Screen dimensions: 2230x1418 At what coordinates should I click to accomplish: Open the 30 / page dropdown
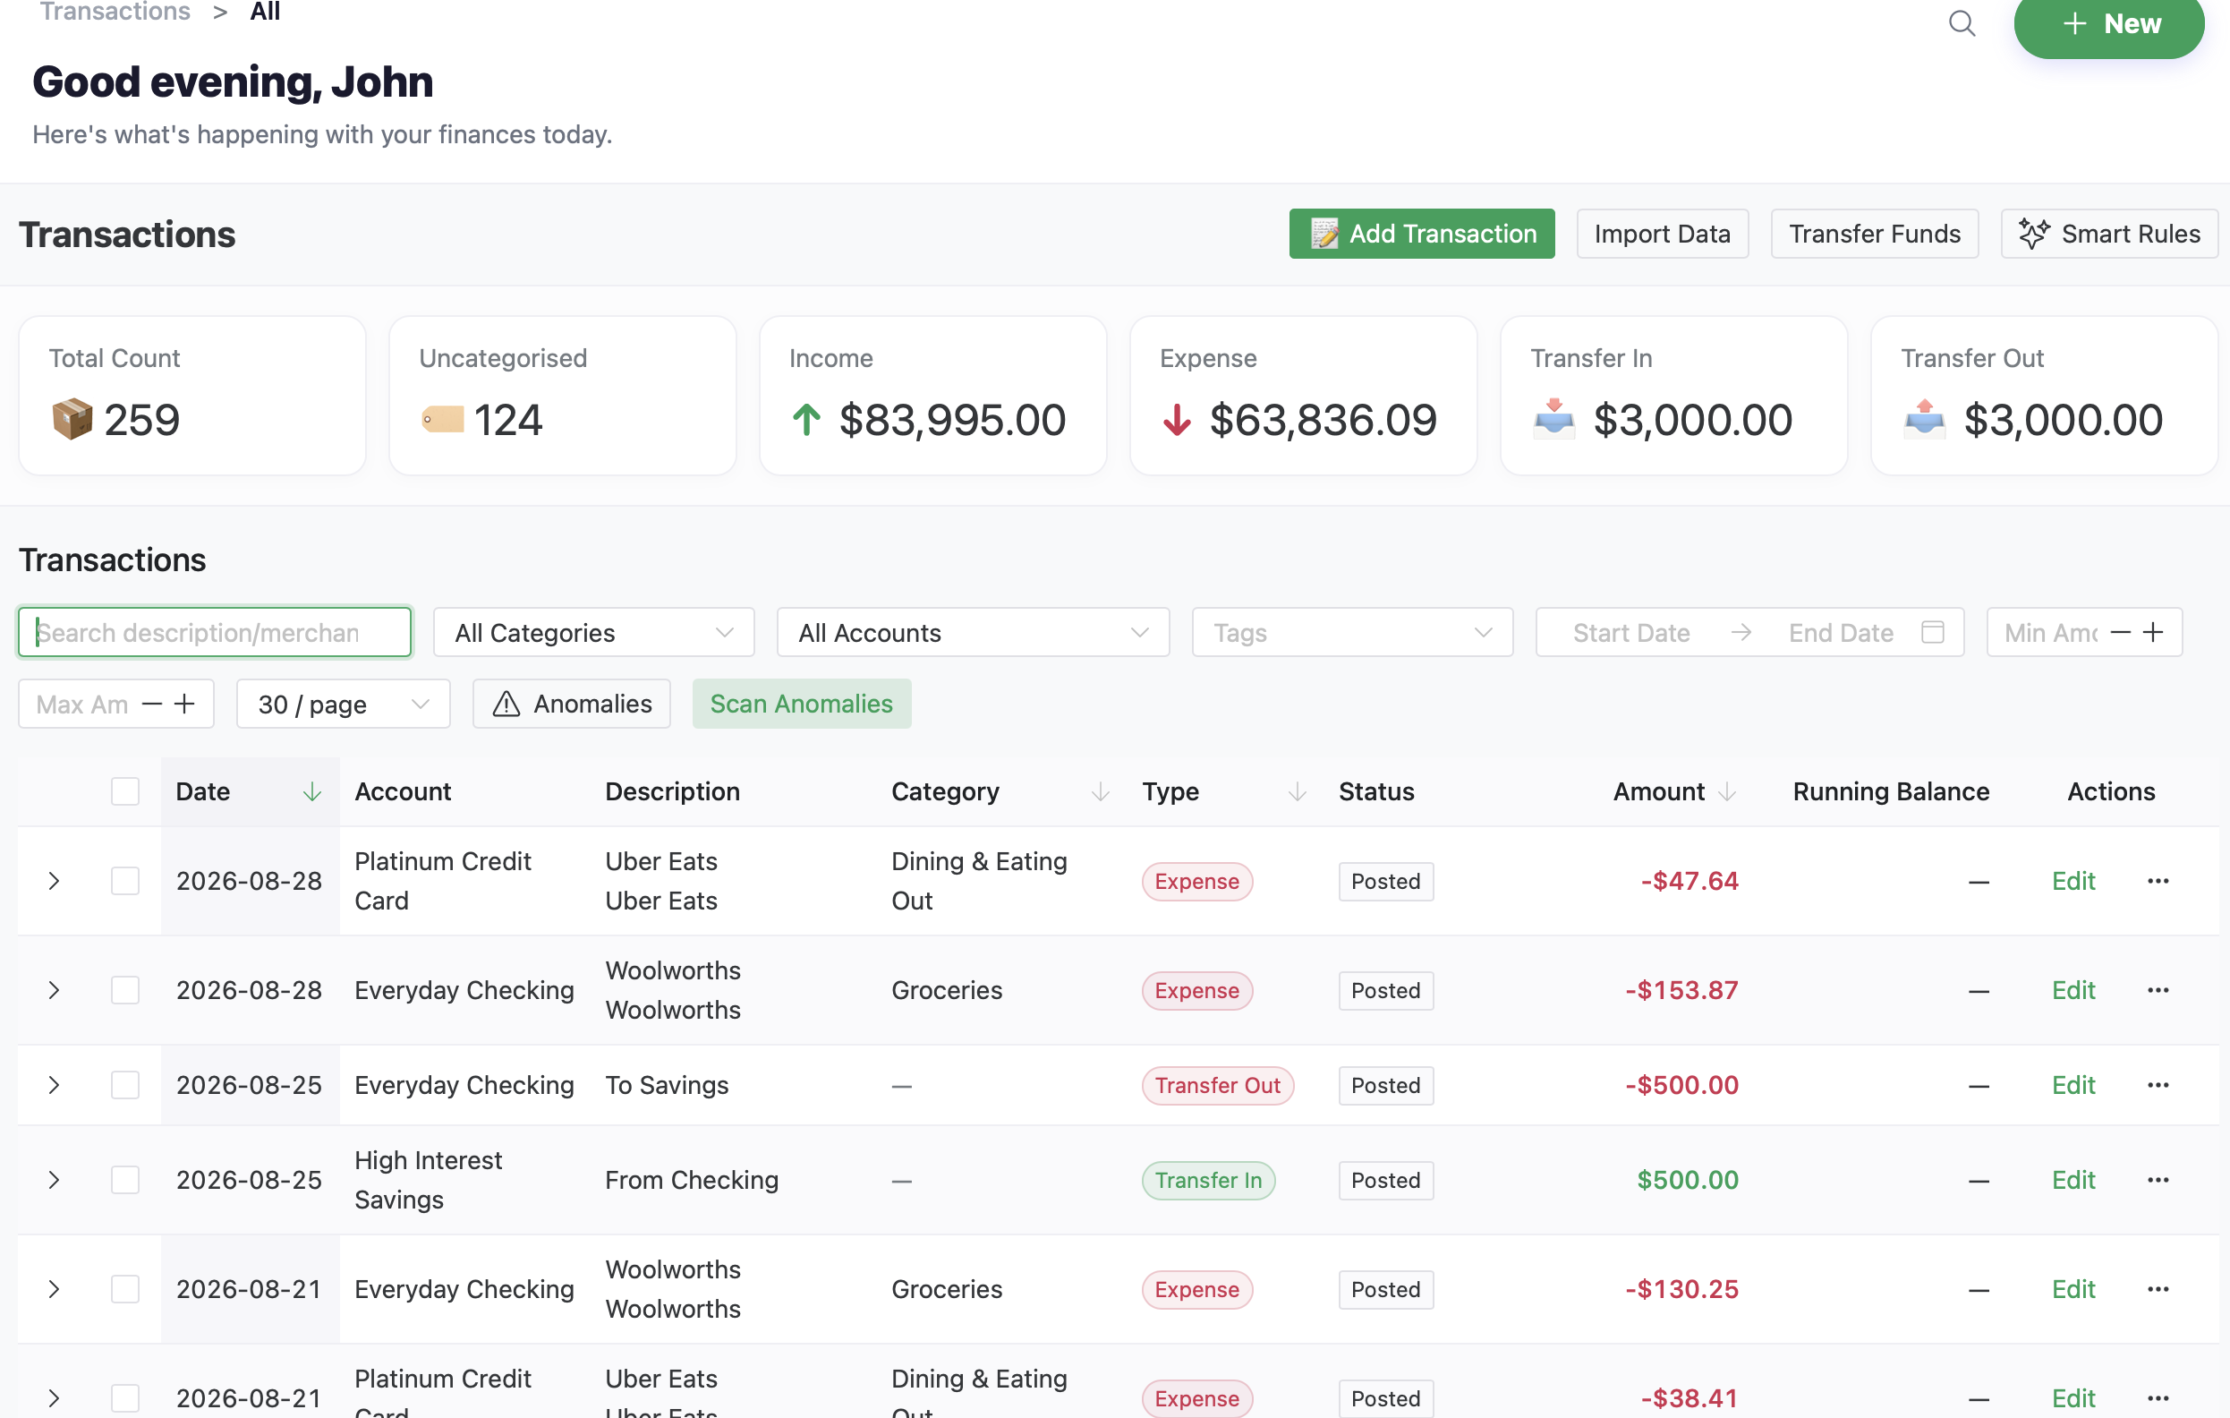point(344,705)
